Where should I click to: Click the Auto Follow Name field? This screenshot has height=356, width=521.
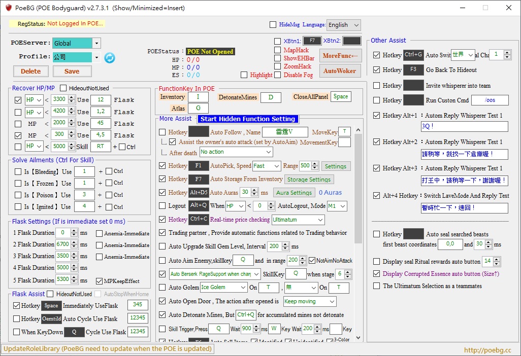pos(285,132)
